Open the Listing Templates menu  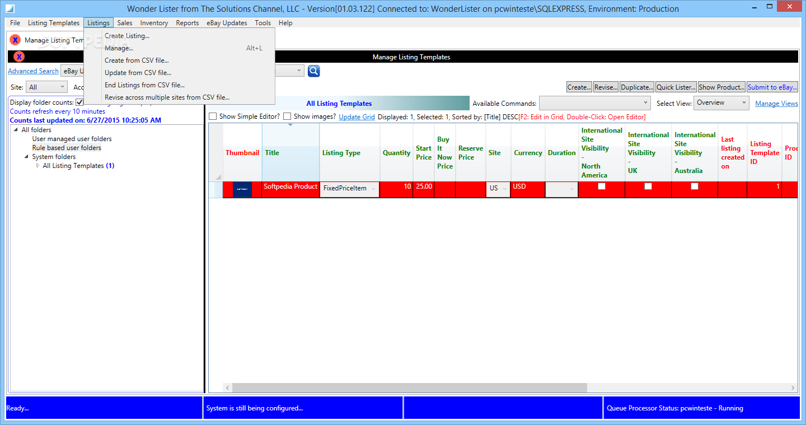click(54, 23)
